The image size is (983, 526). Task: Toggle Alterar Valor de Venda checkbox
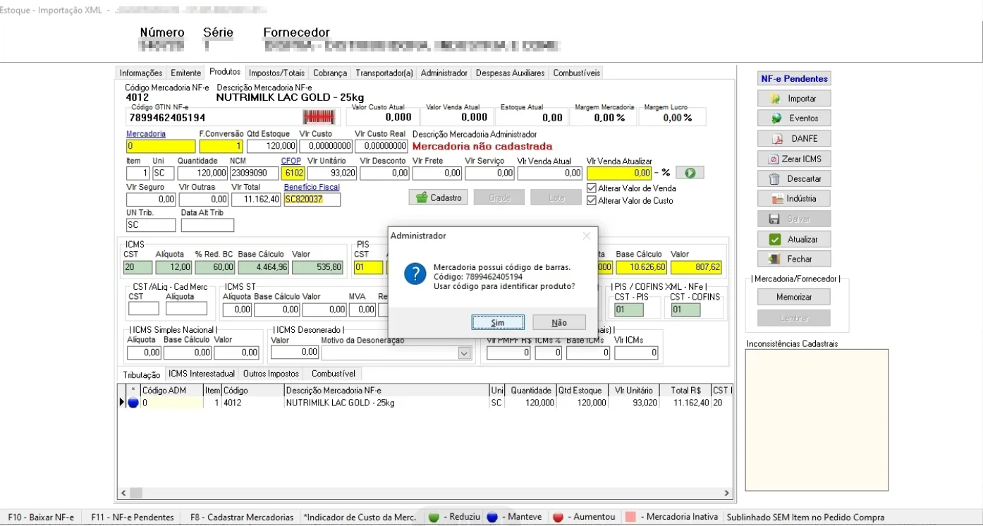[x=592, y=188]
